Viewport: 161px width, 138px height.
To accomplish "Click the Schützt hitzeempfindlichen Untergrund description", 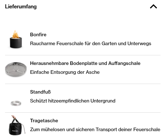I will pos(73,101).
